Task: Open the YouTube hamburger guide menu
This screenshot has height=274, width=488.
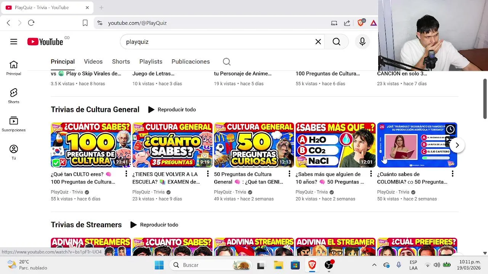Action: (14, 42)
